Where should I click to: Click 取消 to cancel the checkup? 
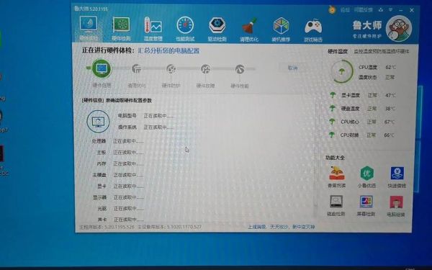click(x=292, y=68)
